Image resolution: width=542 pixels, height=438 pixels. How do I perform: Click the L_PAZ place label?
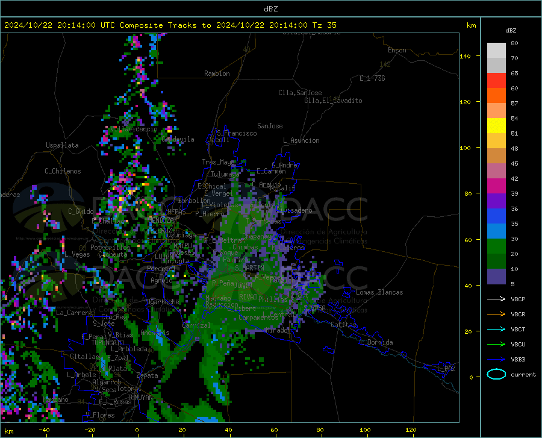tap(446, 369)
